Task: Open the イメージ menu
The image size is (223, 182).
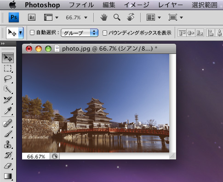Action: [x=137, y=5]
